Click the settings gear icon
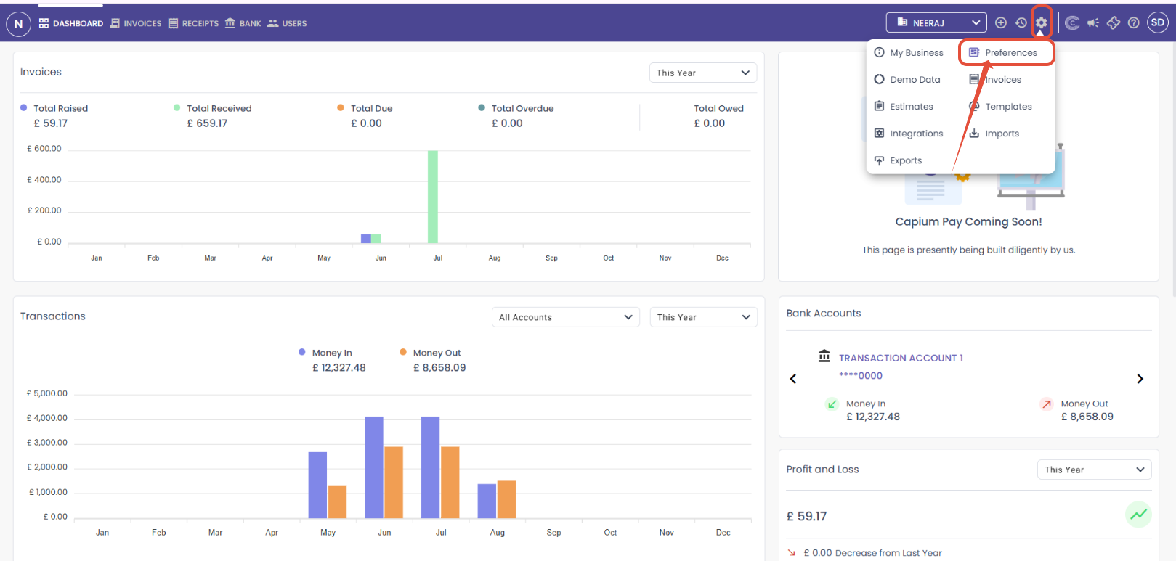 pyautogui.click(x=1042, y=23)
